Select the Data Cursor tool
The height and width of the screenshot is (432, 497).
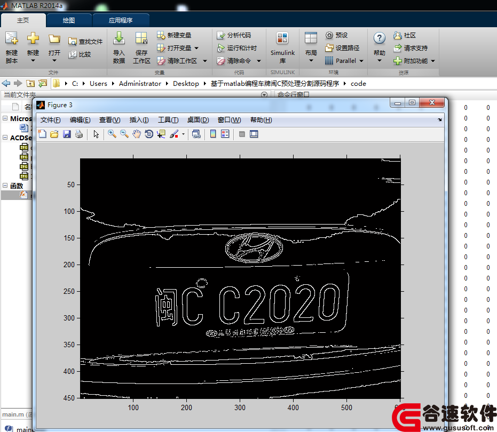coord(161,134)
